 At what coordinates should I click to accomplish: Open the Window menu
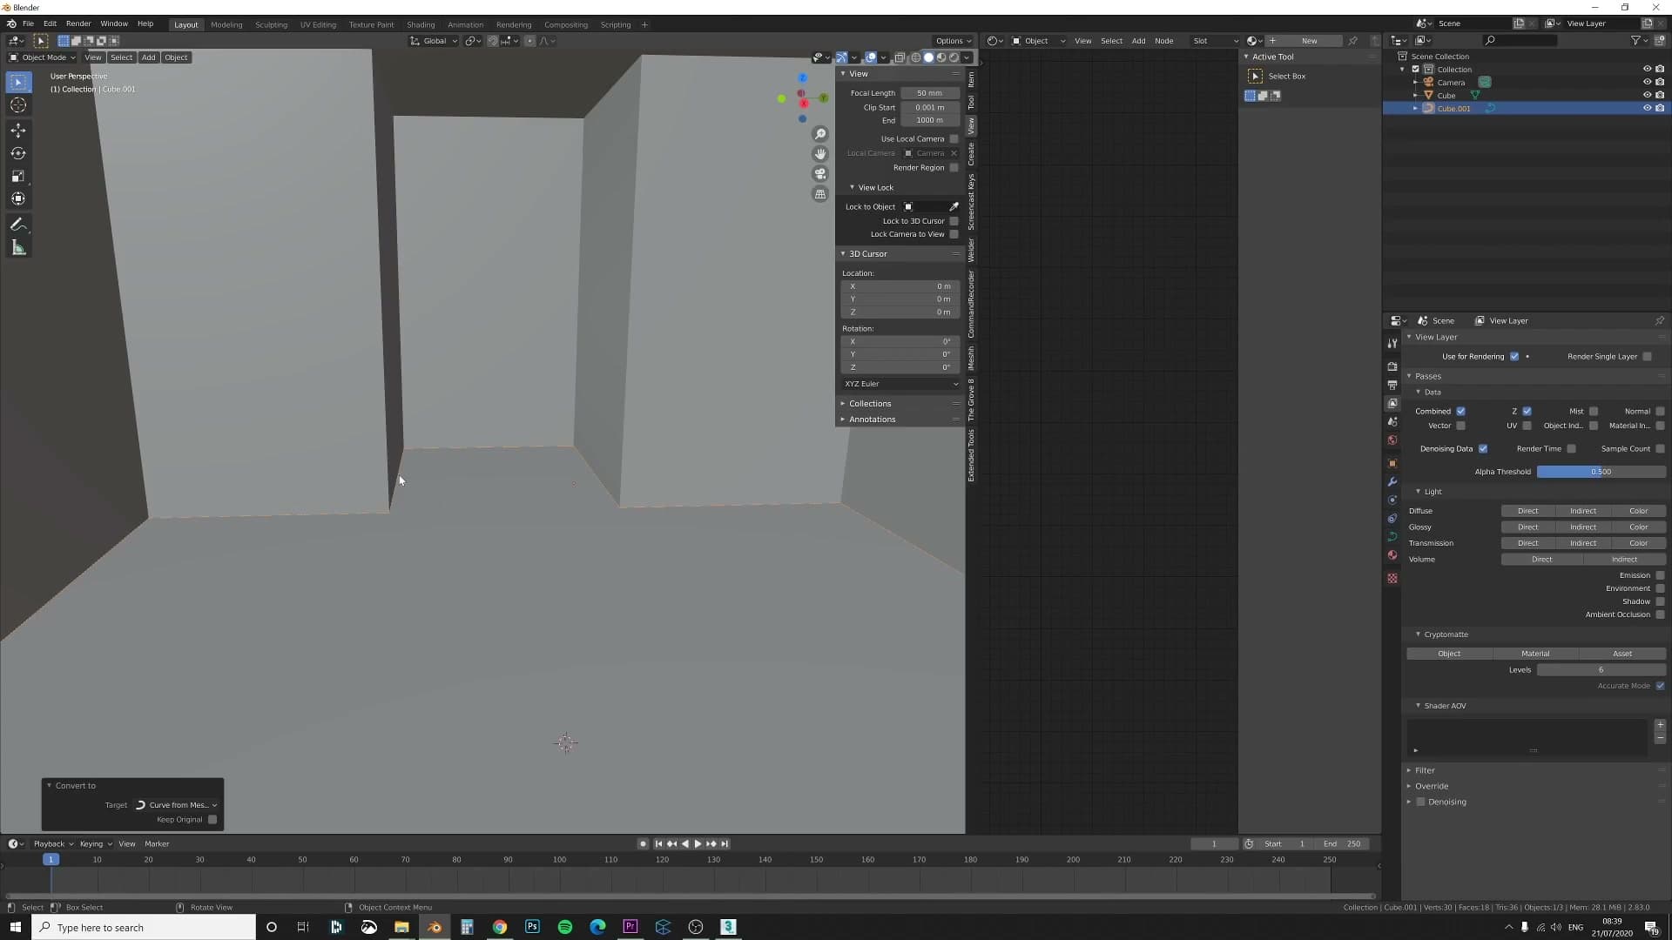point(114,24)
